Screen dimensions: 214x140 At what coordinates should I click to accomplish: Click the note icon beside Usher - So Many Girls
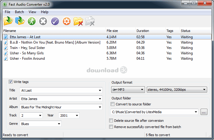point(6,53)
